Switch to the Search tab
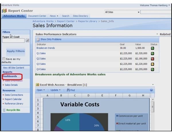The image size is (172, 133). (66, 16)
